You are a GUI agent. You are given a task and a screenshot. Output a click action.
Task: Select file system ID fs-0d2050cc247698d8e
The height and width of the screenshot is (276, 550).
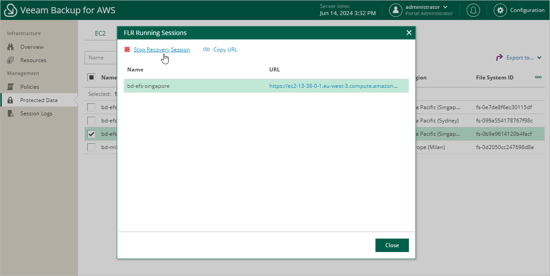tap(505, 147)
